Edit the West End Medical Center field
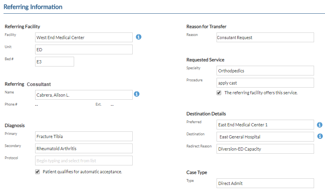The image size is (325, 192). (x=84, y=38)
